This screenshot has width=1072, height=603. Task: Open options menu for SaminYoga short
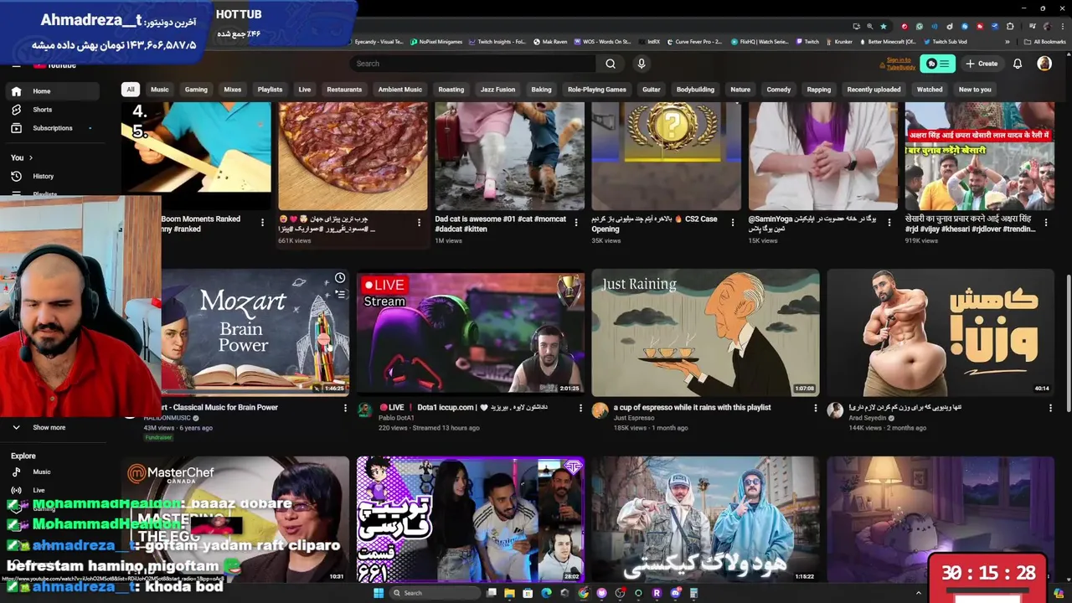pyautogui.click(x=889, y=223)
